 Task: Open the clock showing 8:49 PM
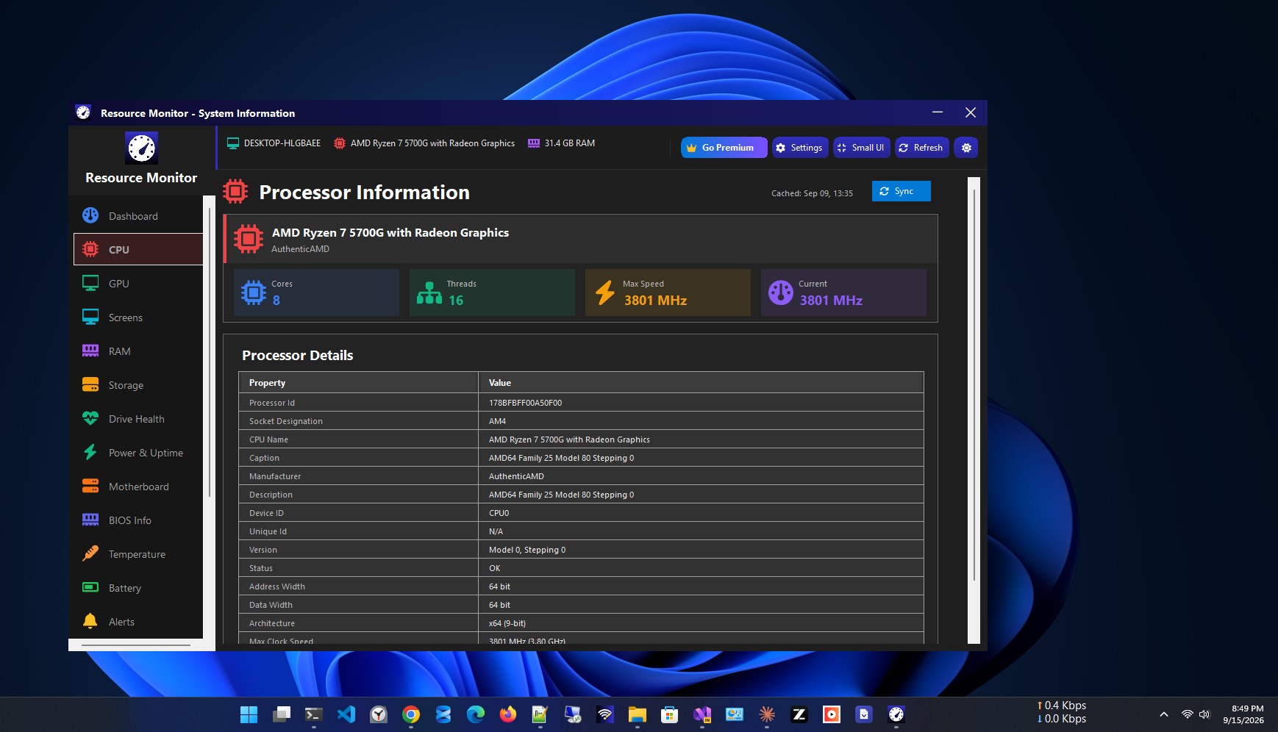1243,714
